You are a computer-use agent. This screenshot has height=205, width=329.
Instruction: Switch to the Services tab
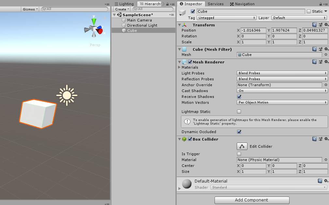[216, 4]
